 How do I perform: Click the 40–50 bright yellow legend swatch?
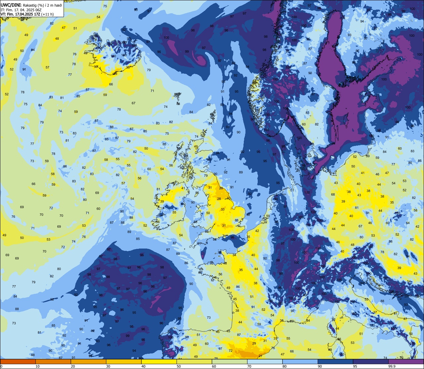(159, 361)
